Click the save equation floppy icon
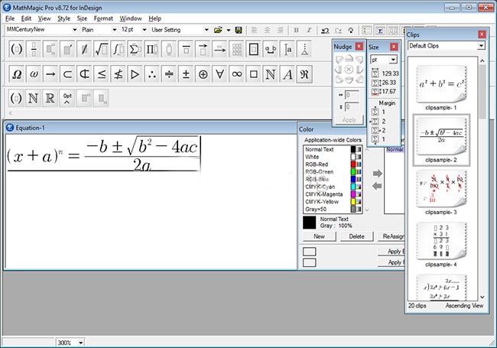This screenshot has height=348, width=497. click(x=239, y=30)
